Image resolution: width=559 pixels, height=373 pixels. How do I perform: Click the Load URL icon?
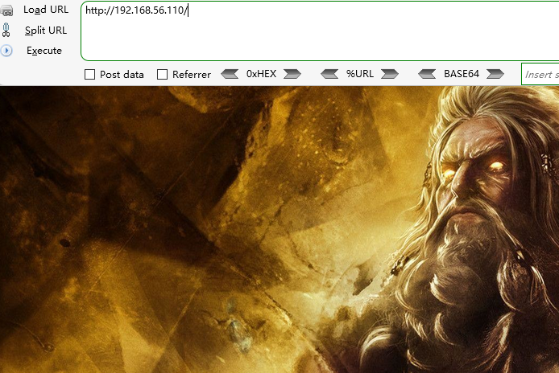(x=6, y=10)
